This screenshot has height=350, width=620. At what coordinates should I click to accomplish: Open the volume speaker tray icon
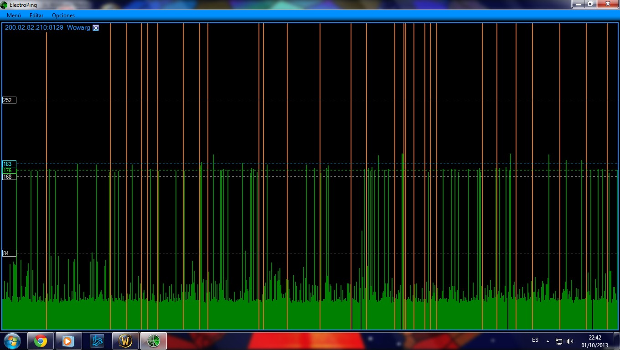(570, 341)
